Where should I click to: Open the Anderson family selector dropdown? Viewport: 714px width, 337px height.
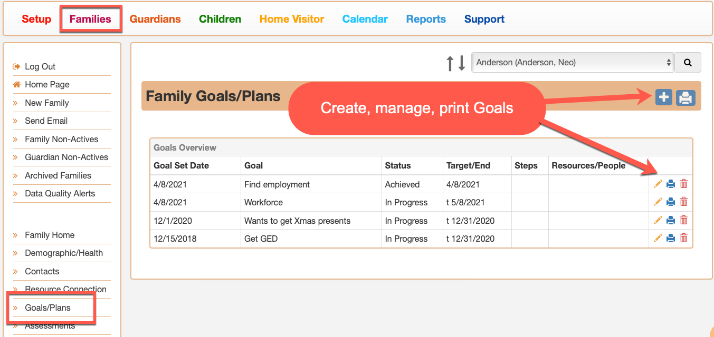(573, 62)
